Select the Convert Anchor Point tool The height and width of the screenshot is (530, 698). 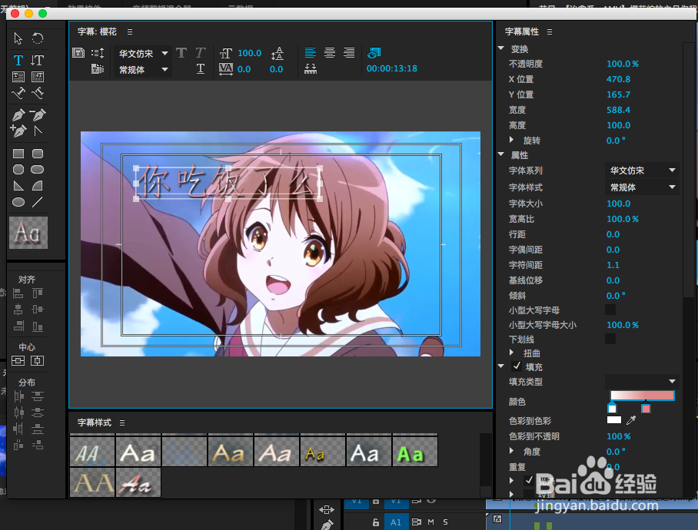[x=38, y=131]
